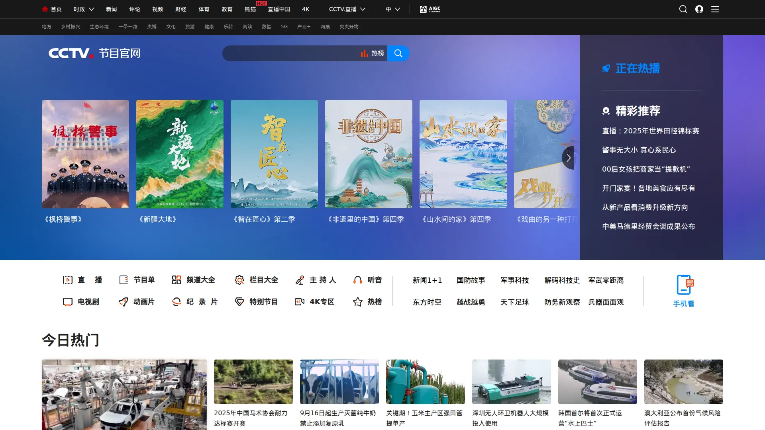Open the 《非遗里的中国》 poster thumbnail
The image size is (765, 430).
pyautogui.click(x=369, y=154)
